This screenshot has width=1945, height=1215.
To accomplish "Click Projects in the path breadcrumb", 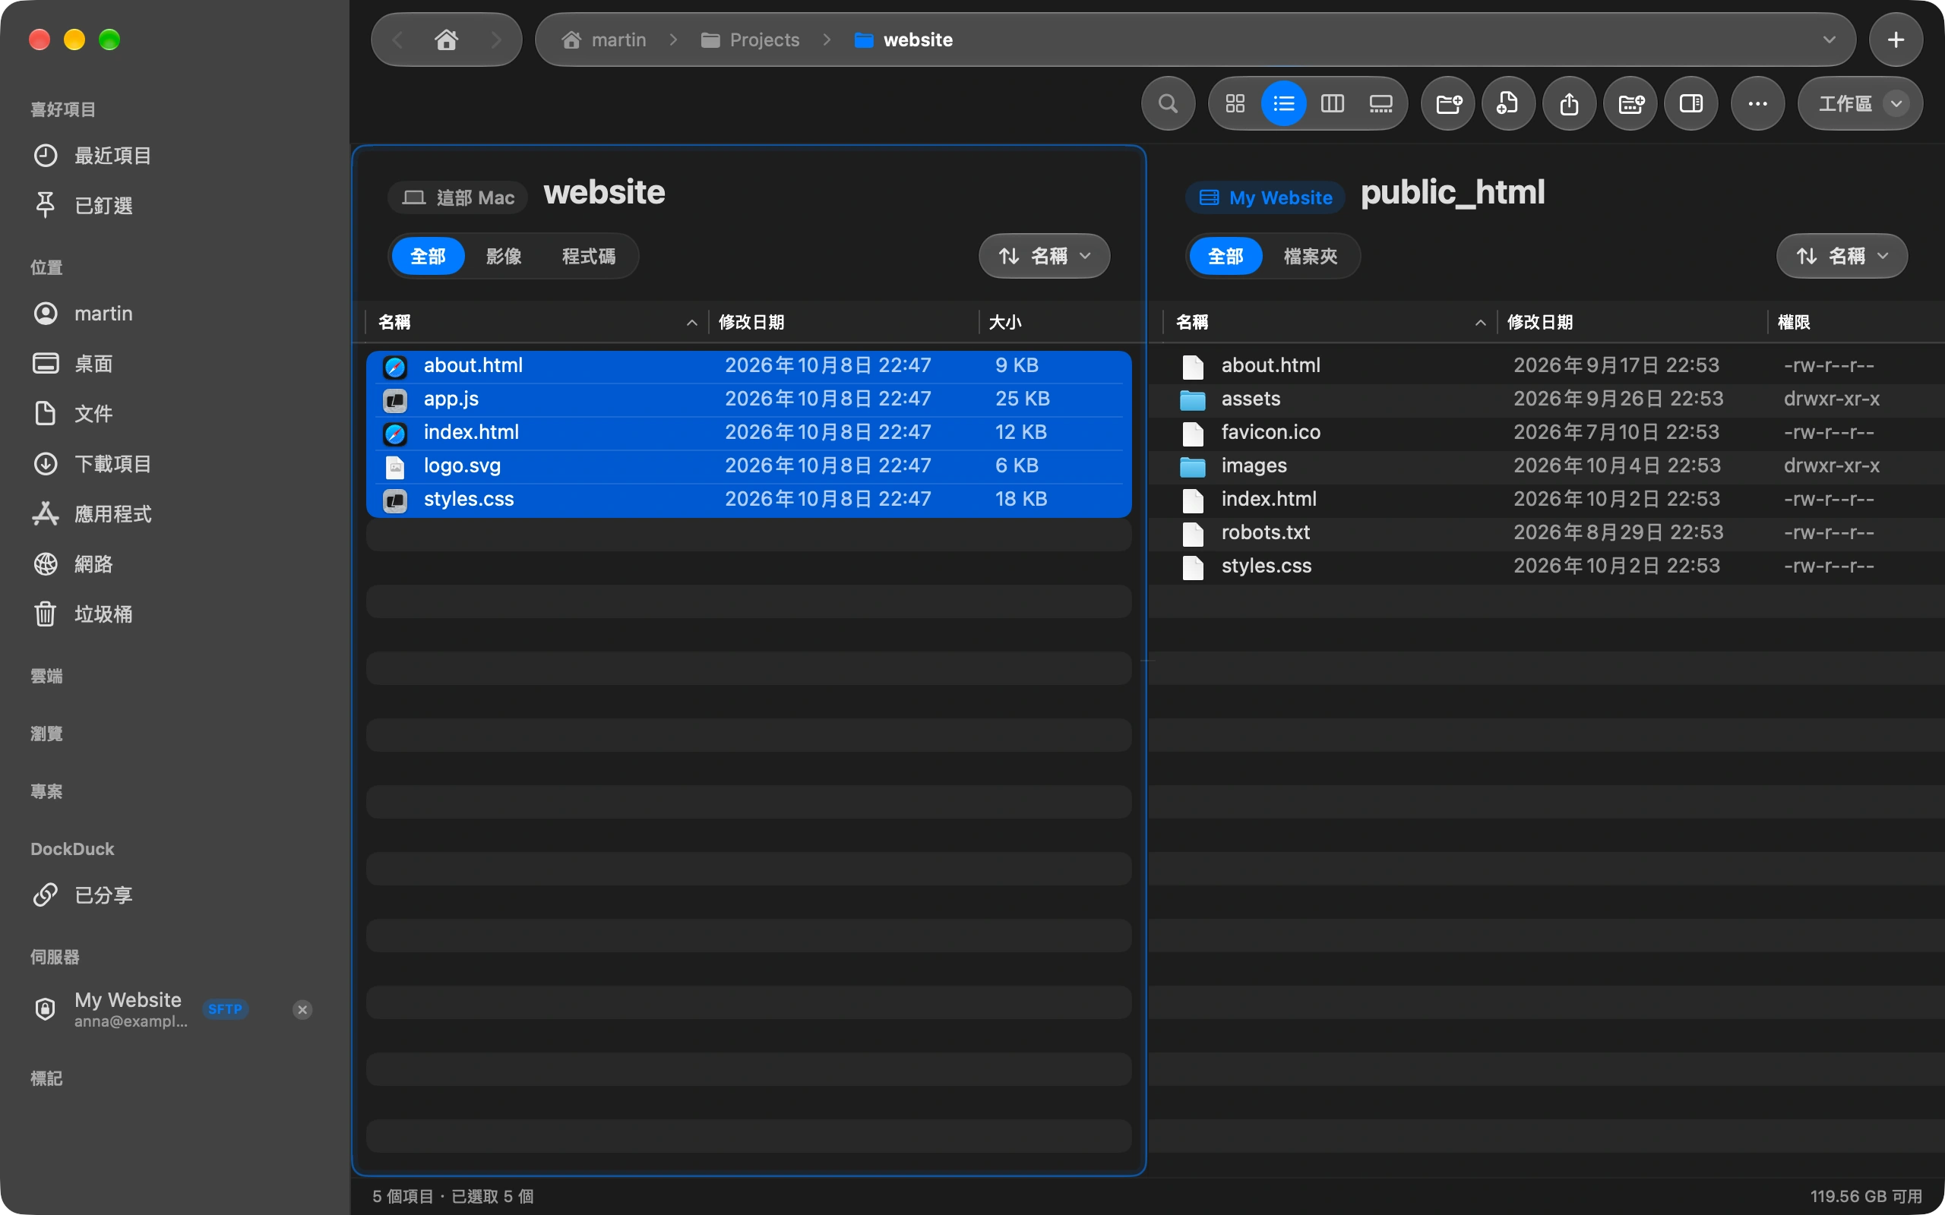I will (751, 39).
